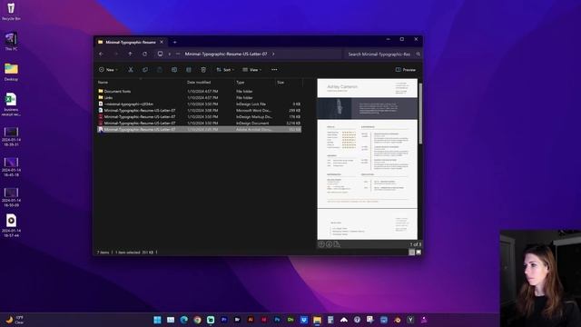This screenshot has height=327, width=581.
Task: Click the Share icon in the Explorer toolbar
Action: (x=189, y=70)
